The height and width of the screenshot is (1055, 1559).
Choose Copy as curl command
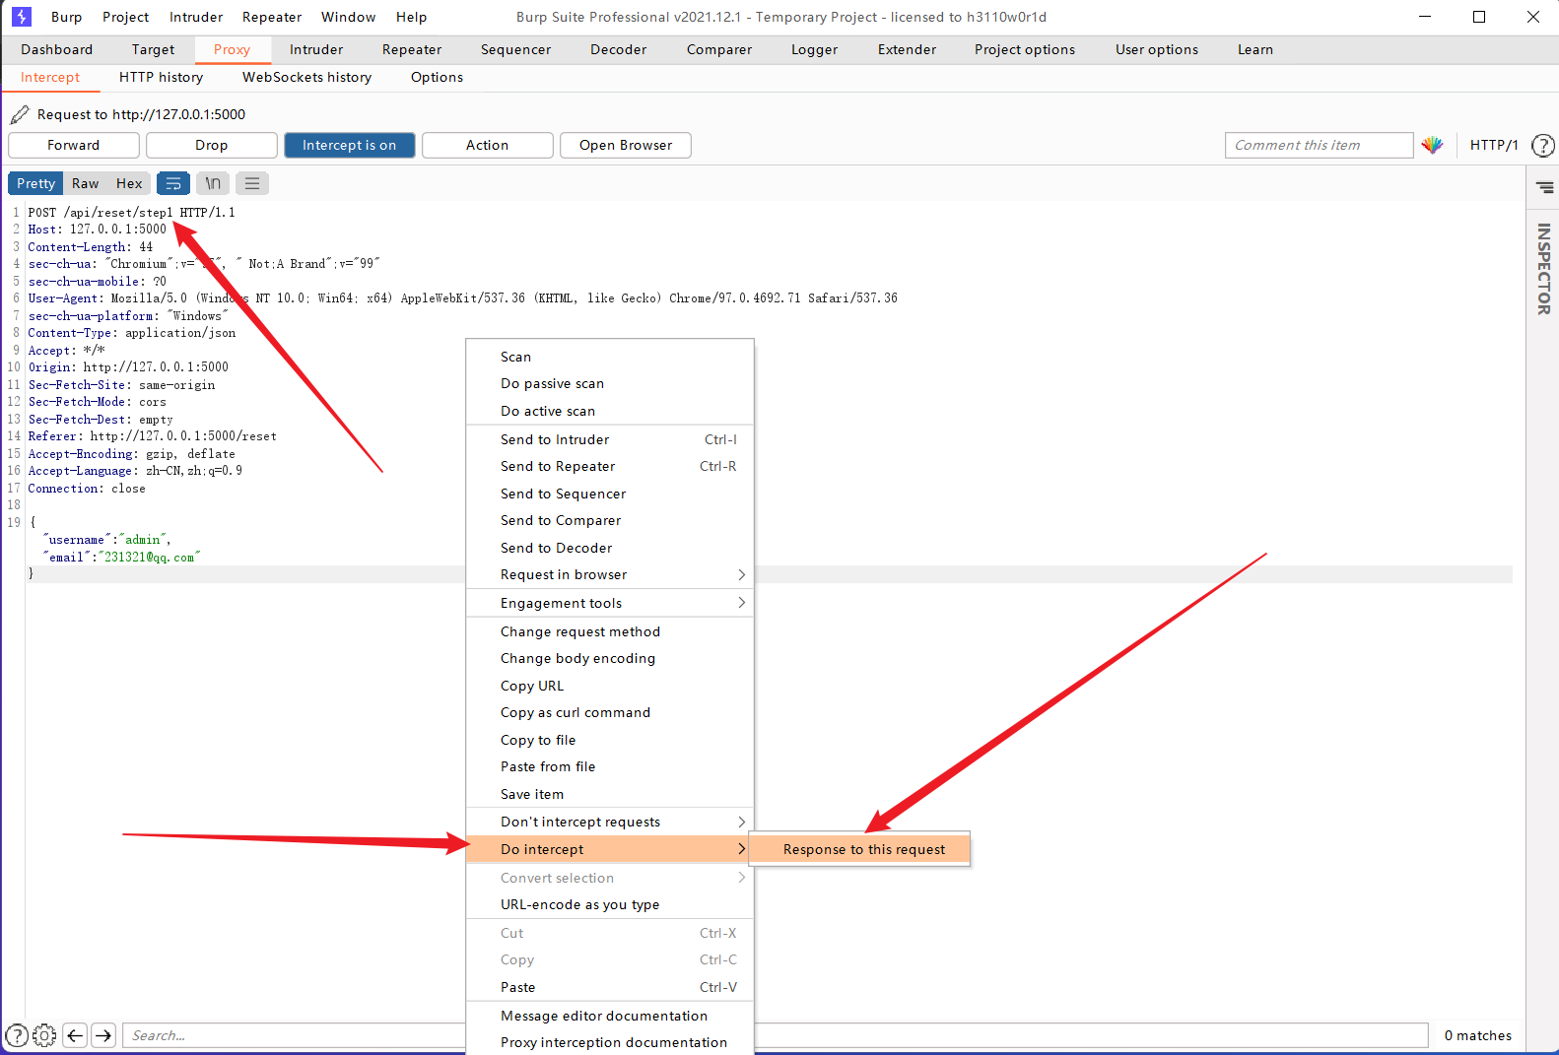(x=610, y=712)
